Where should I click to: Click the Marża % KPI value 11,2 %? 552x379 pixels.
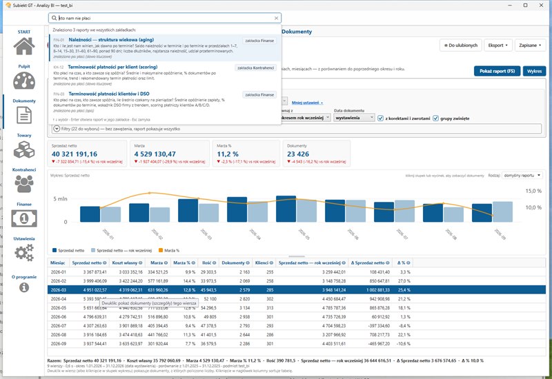[x=228, y=154]
